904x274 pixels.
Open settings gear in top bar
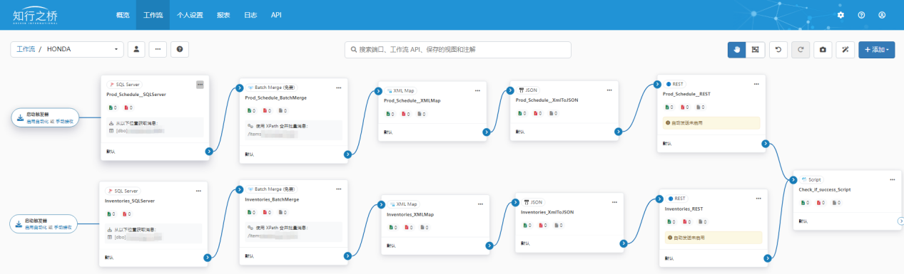(840, 15)
